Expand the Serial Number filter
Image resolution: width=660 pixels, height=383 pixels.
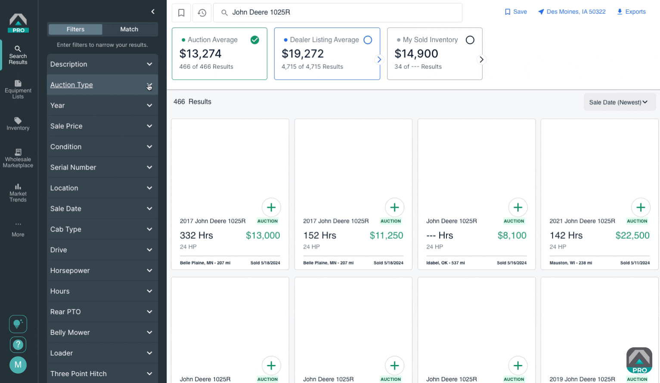[x=102, y=167]
